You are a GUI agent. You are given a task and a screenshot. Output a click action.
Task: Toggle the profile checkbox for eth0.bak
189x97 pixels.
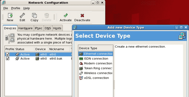7,59
